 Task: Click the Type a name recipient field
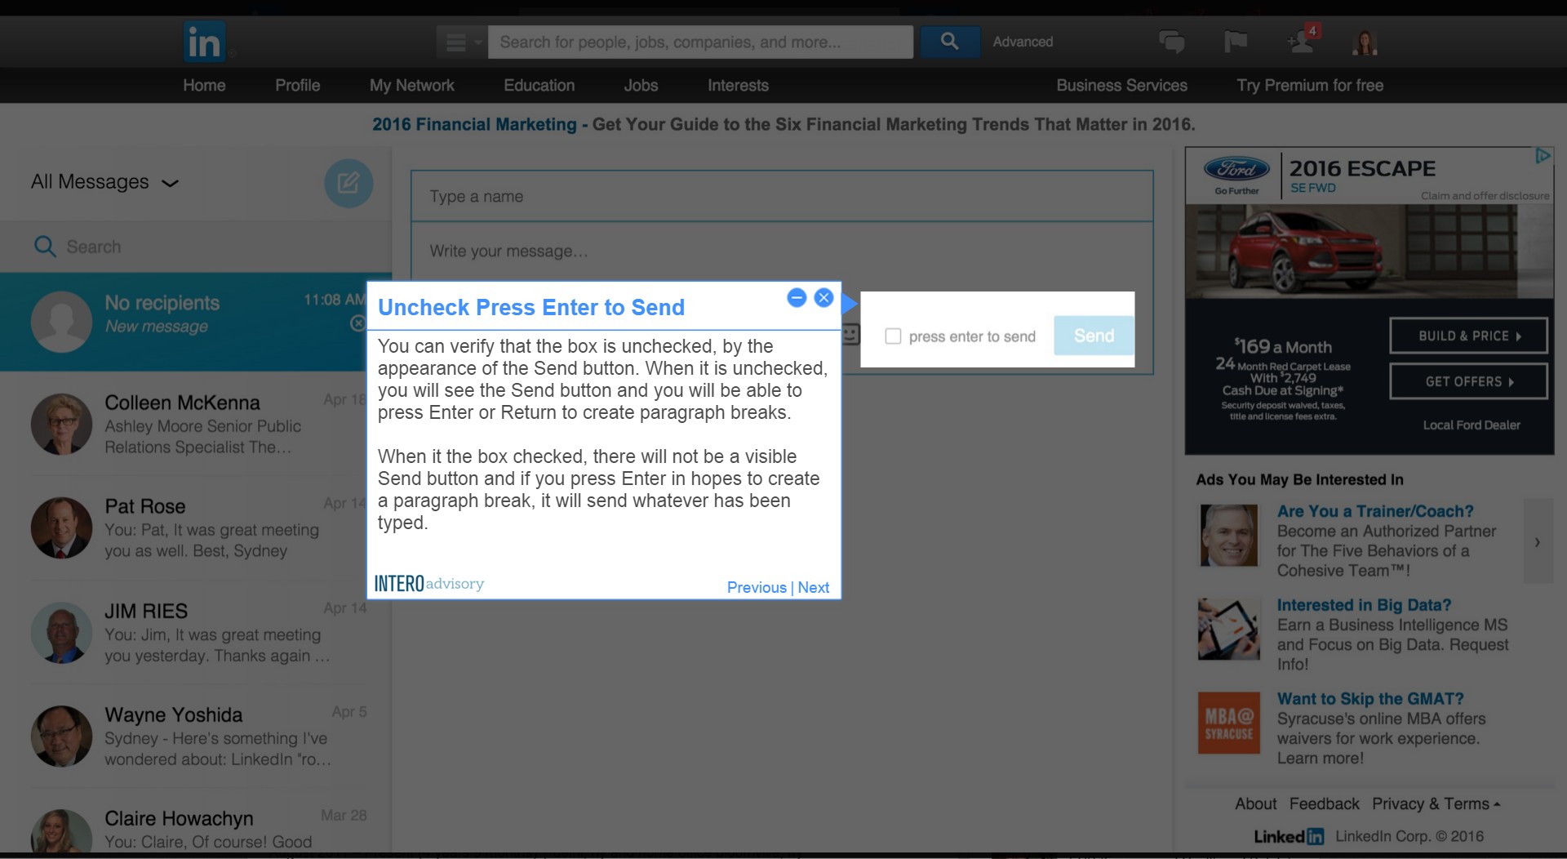(782, 196)
